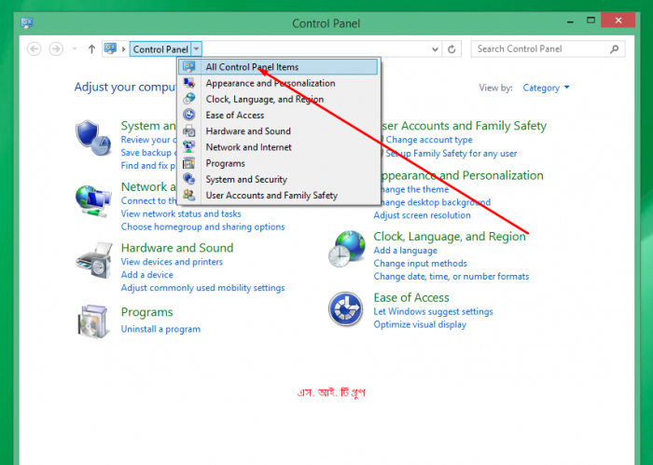653x465 pixels.
Task: Click the Control Panel breadcrumb in the address bar
Action: [x=160, y=49]
